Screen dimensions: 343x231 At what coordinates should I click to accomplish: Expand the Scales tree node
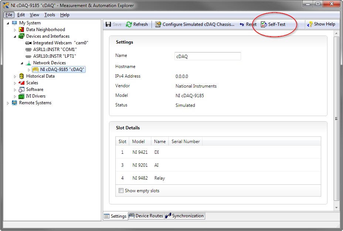point(15,83)
